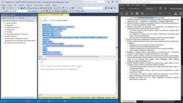
Task: Click Acrobat Inicio tab
Action: [123, 9]
